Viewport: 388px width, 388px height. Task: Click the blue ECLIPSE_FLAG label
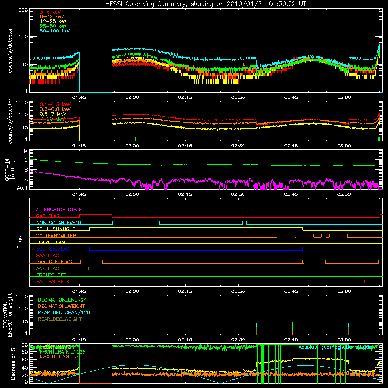click(53, 249)
